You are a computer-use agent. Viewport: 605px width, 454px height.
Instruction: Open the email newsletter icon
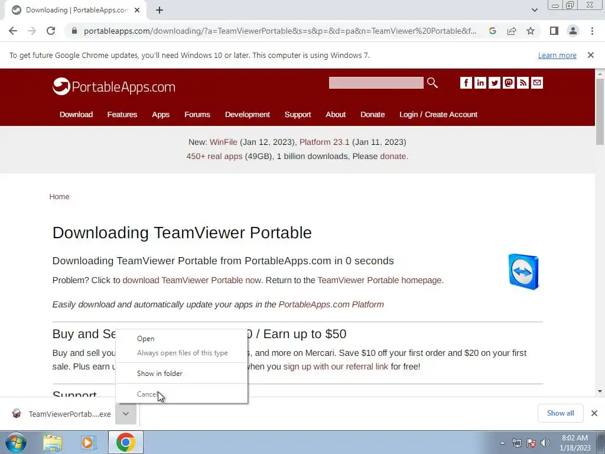click(537, 83)
